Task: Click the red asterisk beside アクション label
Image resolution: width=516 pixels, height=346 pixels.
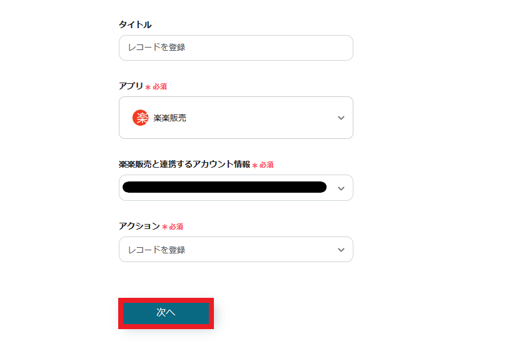Action: 164,227
